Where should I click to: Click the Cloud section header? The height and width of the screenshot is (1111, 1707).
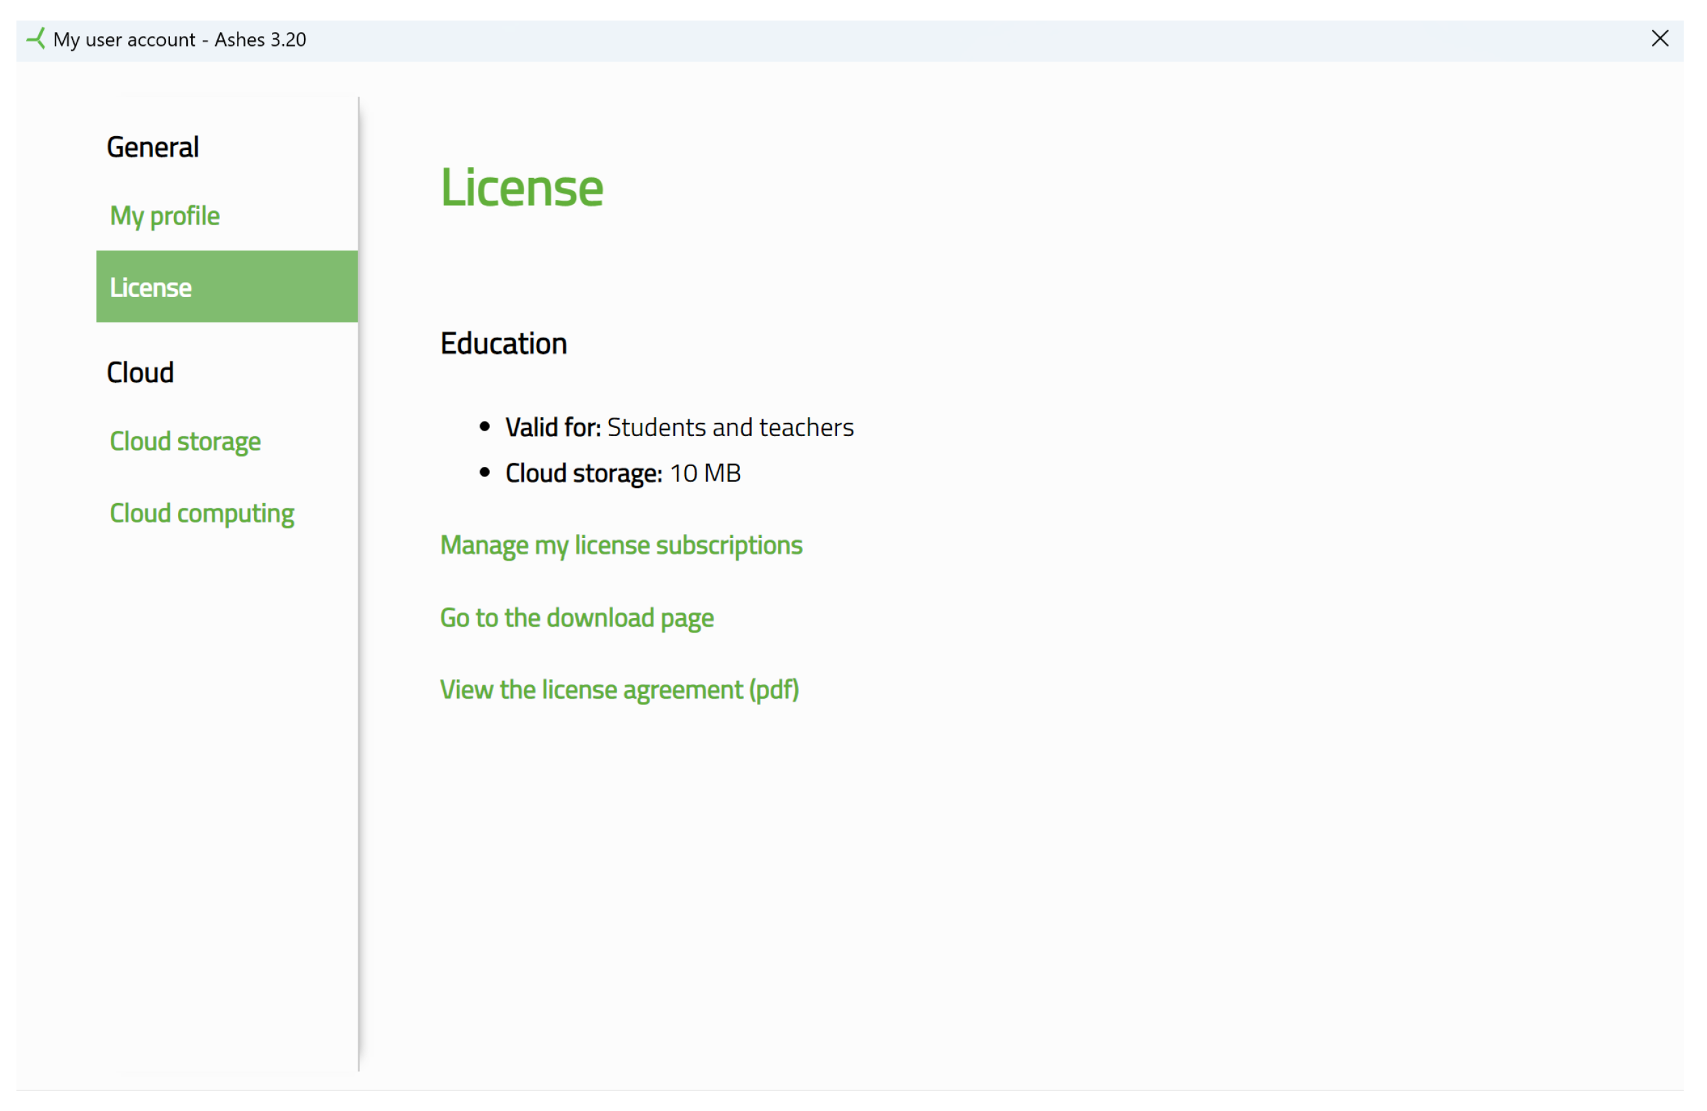point(140,372)
